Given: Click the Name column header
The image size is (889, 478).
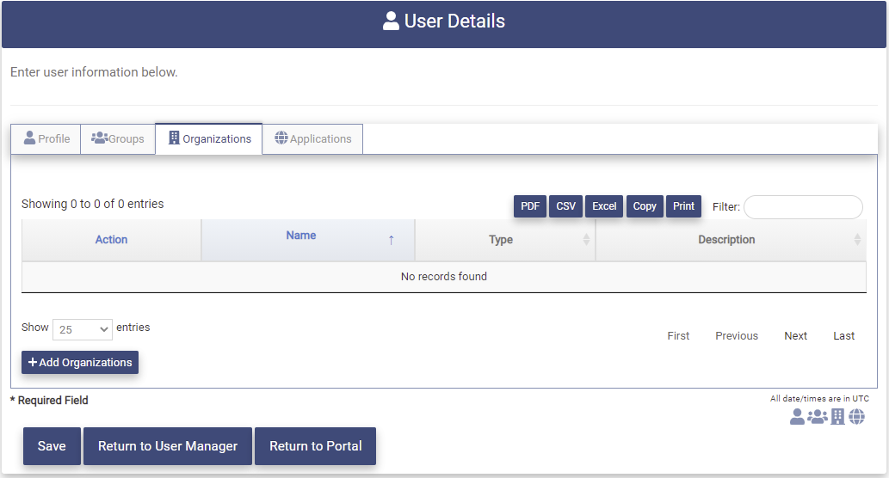Looking at the screenshot, I should (308, 240).
